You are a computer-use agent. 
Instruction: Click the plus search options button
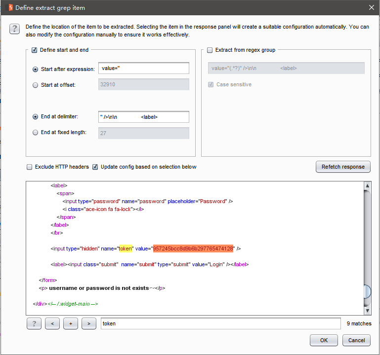pyautogui.click(x=71, y=323)
